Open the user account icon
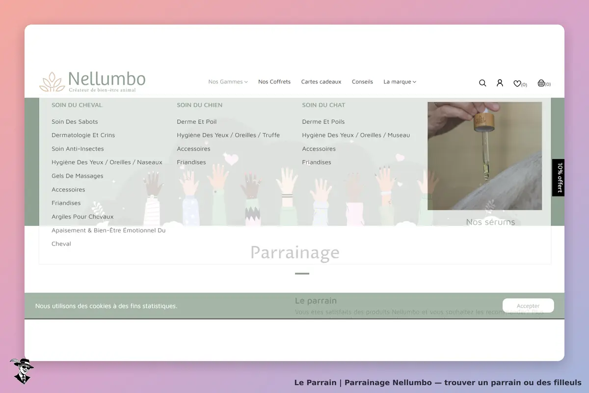589x393 pixels. (x=500, y=83)
